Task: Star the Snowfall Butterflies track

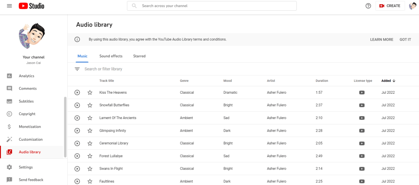Action: tap(90, 105)
